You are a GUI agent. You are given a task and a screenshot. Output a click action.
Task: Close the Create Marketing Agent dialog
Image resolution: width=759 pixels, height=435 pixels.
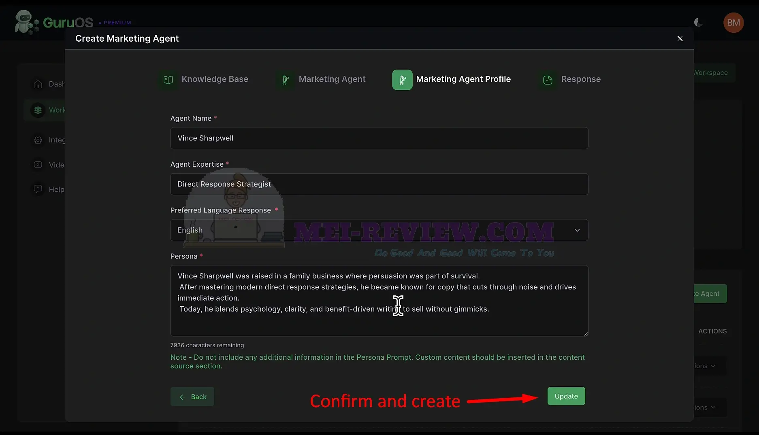[680, 38]
